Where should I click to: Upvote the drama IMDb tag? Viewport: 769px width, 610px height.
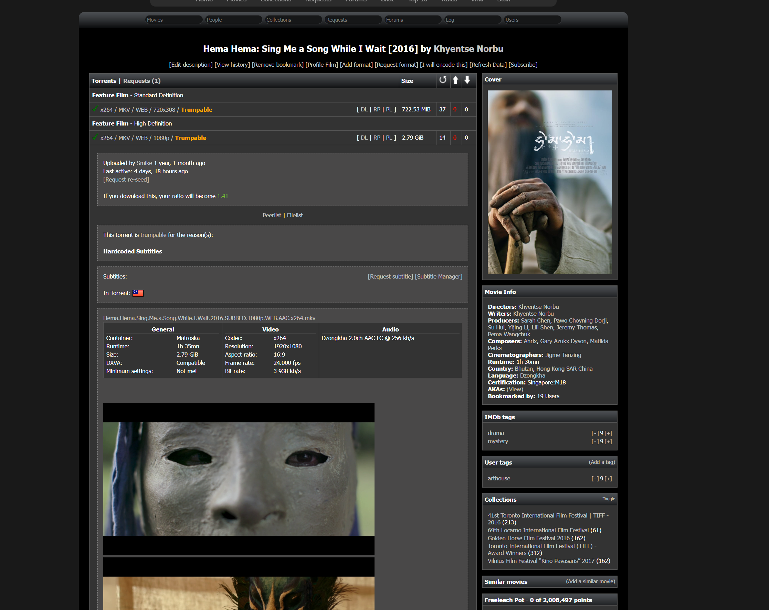click(608, 433)
